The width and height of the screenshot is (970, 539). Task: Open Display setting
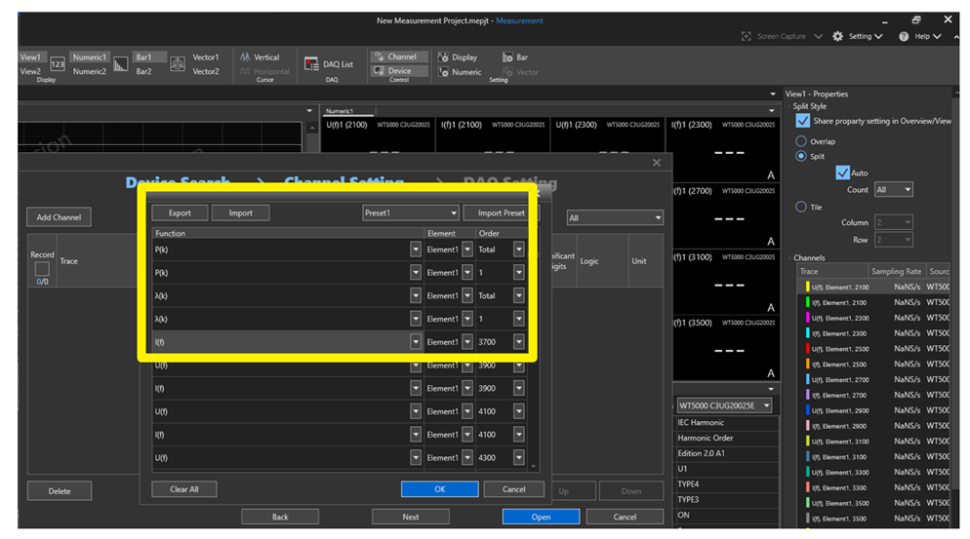[458, 57]
